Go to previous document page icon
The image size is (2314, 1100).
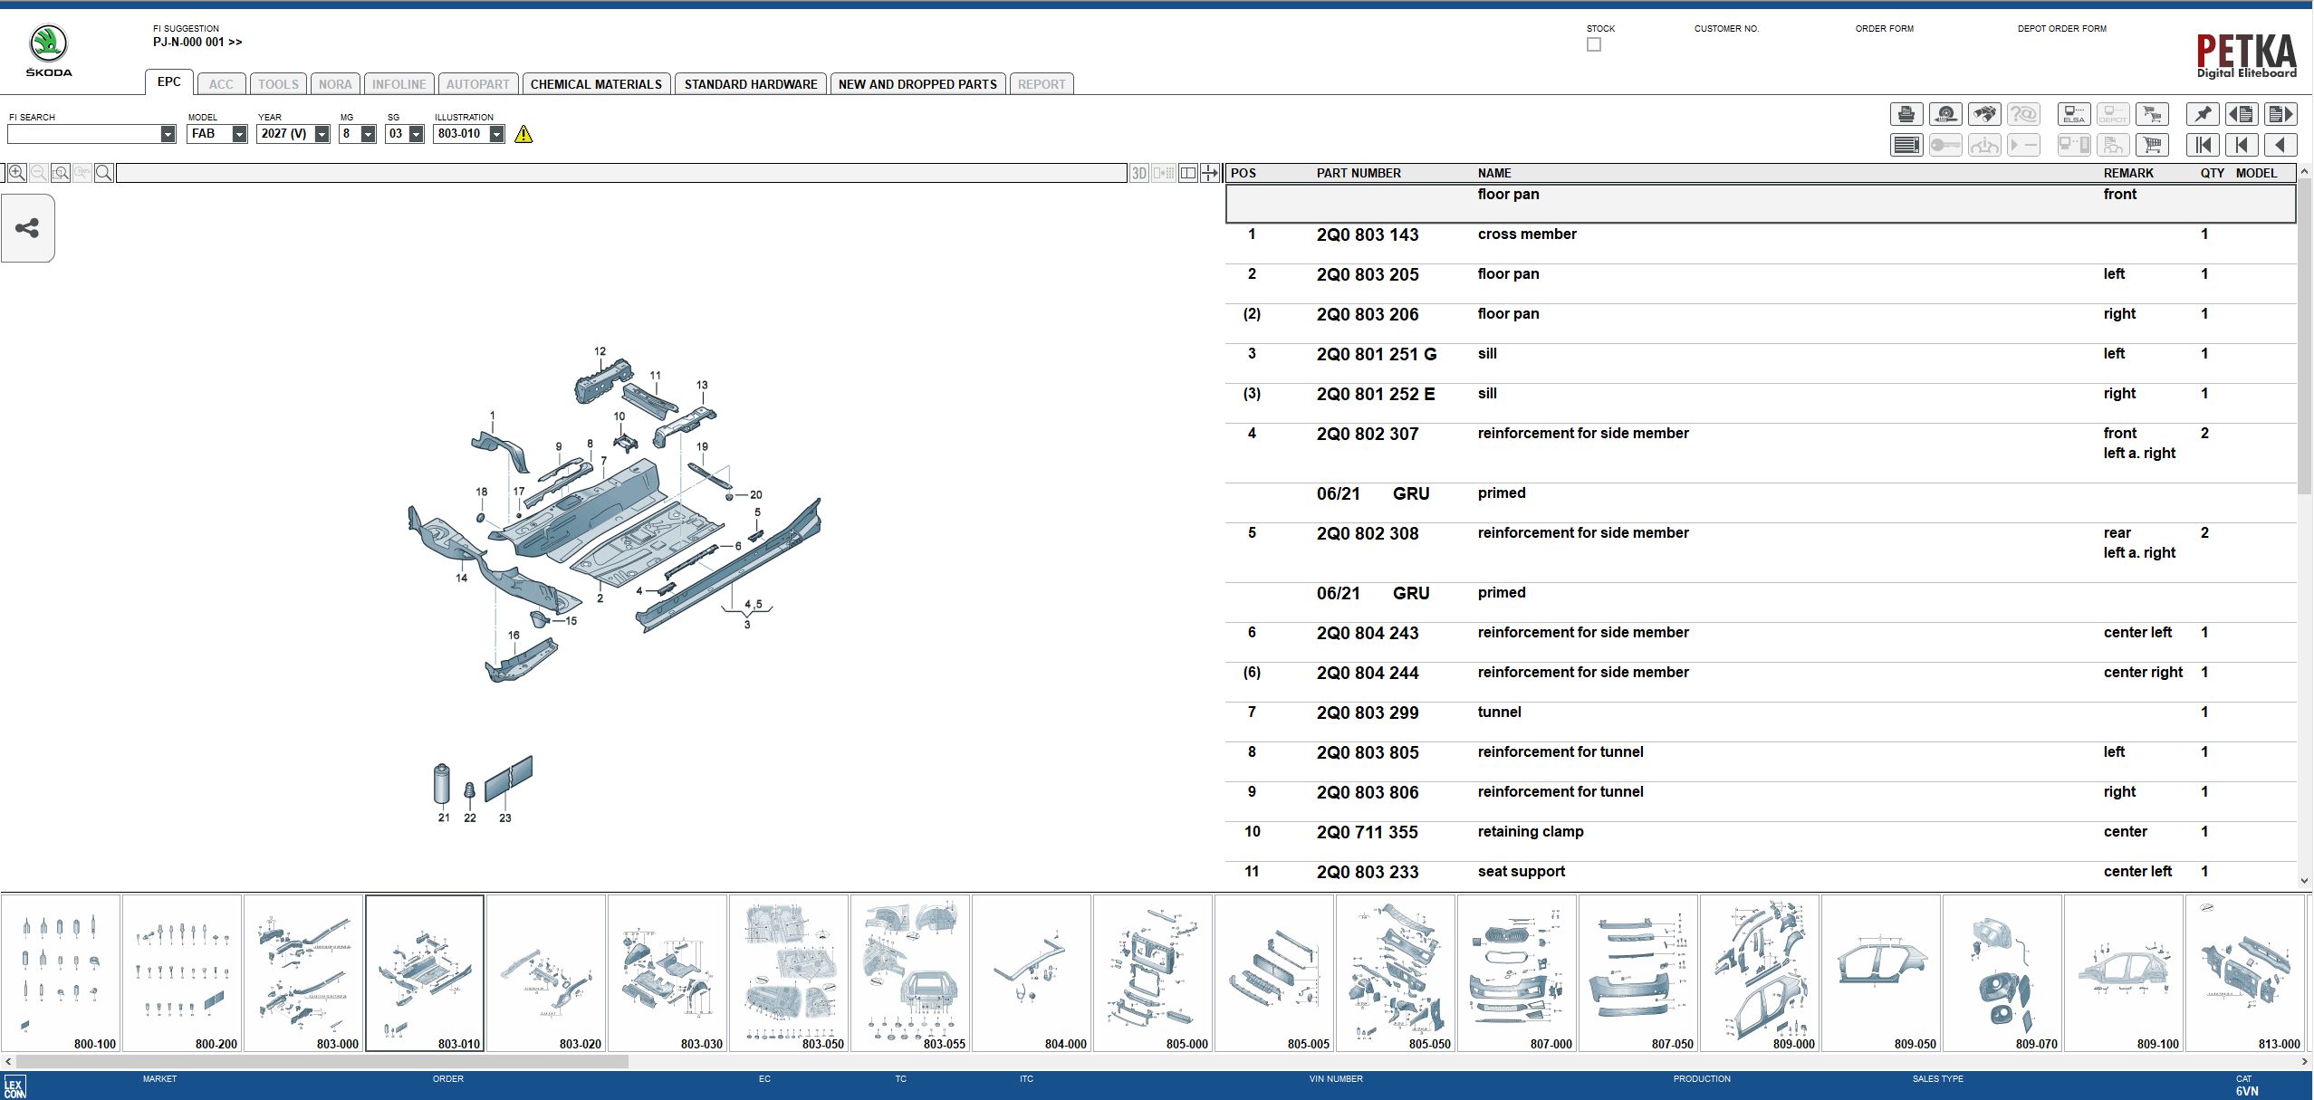2241,114
